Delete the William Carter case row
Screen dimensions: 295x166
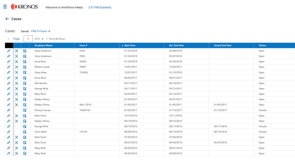[x=17, y=67]
